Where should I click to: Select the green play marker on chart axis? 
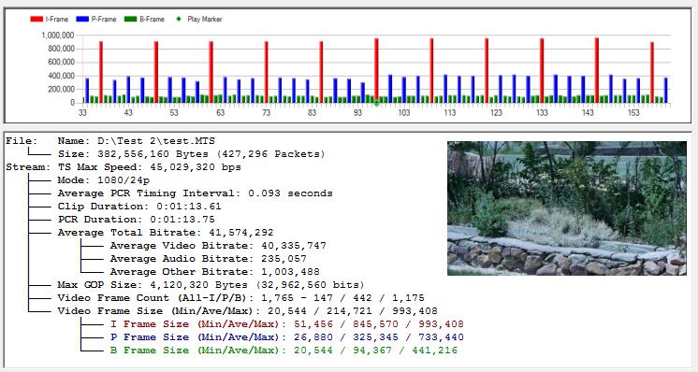[376, 103]
